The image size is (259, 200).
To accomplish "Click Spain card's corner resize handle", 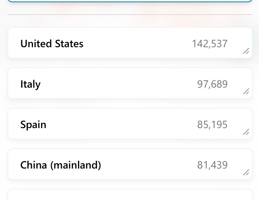I will (x=246, y=132).
